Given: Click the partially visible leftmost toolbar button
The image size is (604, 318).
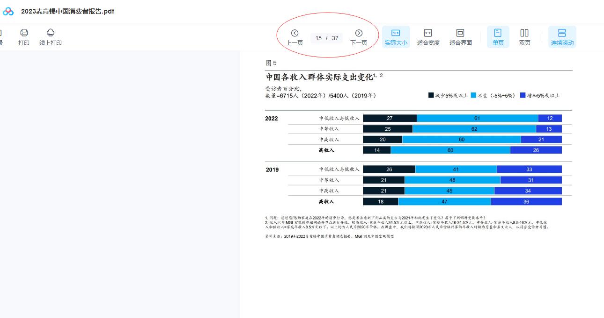Looking at the screenshot, I should [x=1, y=37].
